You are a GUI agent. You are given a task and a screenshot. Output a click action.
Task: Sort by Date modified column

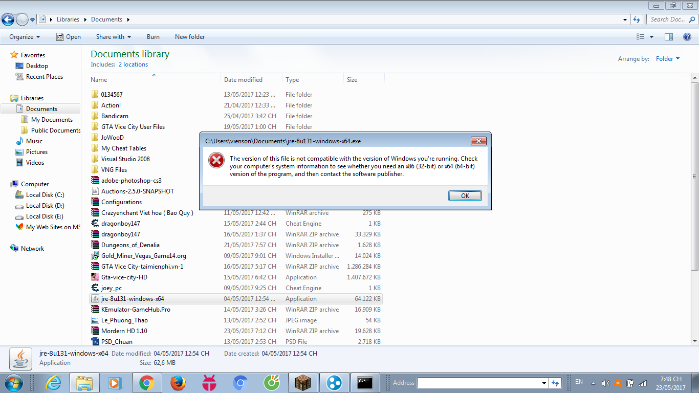[252, 80]
